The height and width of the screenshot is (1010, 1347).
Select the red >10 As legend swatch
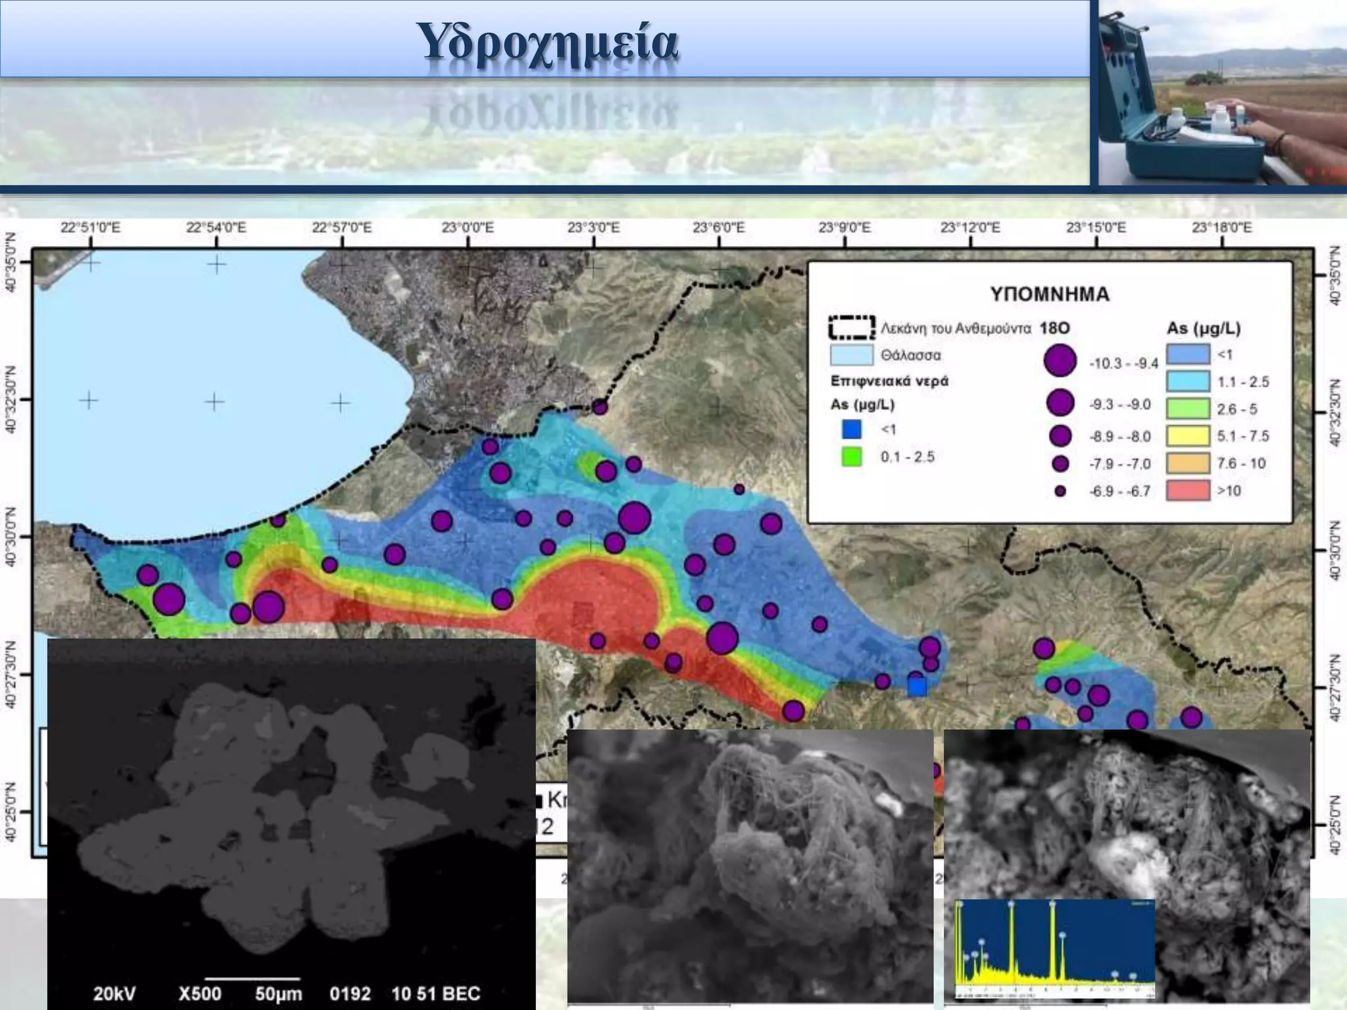pyautogui.click(x=1188, y=491)
